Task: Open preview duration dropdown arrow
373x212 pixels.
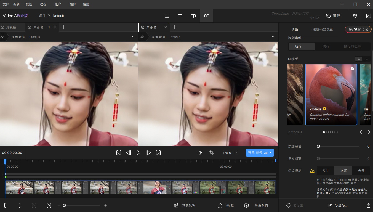Action: [x=271, y=153]
